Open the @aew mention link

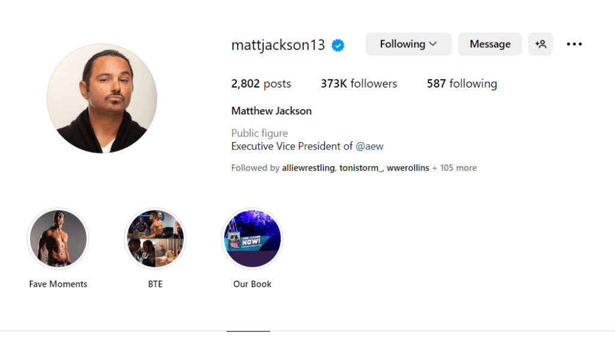point(369,146)
